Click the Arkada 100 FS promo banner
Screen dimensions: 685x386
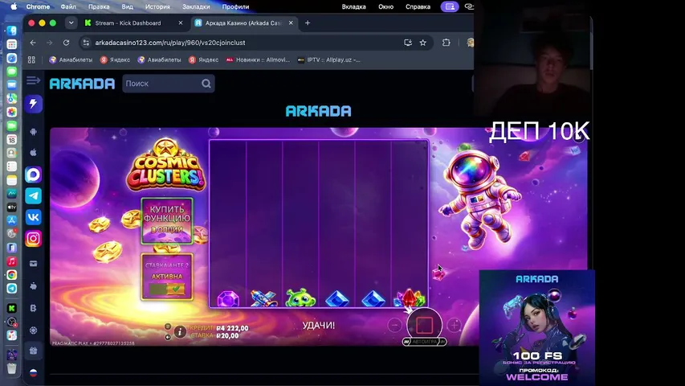(537, 328)
